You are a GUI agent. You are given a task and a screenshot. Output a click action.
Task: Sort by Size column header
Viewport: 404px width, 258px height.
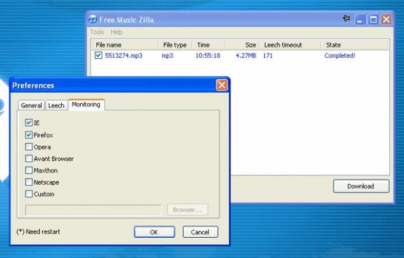tap(242, 45)
